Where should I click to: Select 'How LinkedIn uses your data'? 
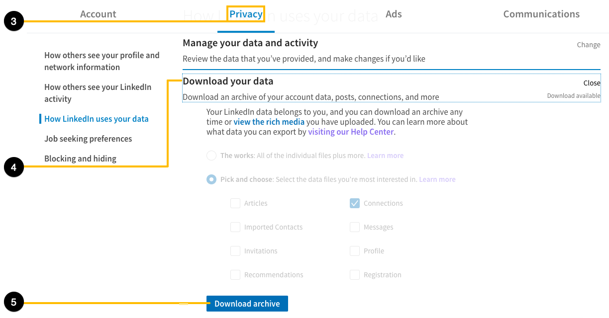97,119
